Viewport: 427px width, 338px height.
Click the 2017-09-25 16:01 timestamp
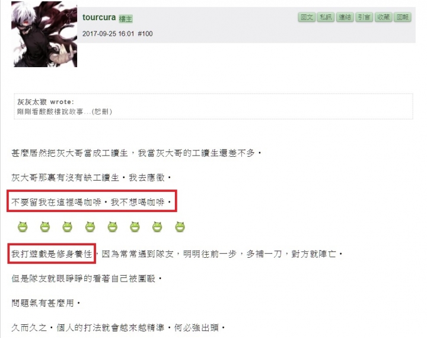(x=109, y=34)
